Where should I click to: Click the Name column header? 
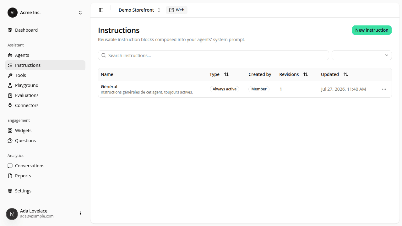[x=107, y=74]
